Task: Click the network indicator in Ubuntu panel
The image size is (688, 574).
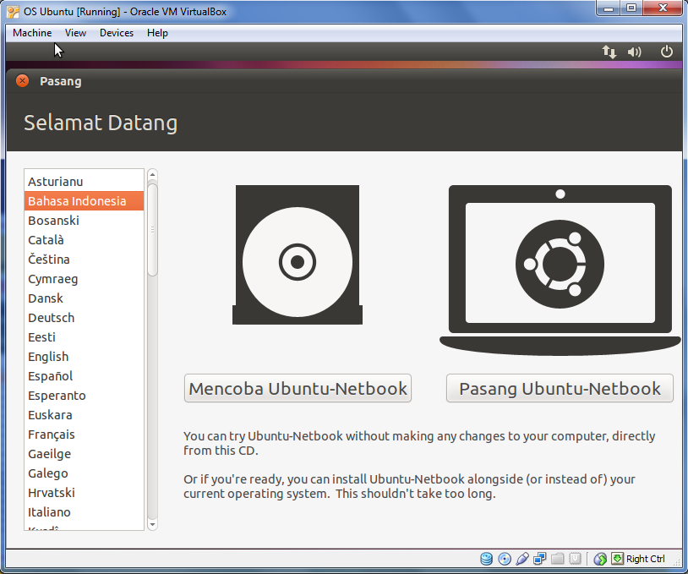Action: [609, 52]
